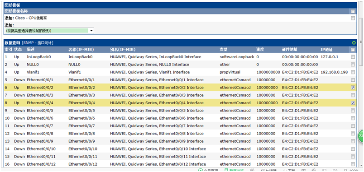Click the 类型 column header
Image resolution: width=364 pixels, height=172 pixels.
click(x=224, y=50)
